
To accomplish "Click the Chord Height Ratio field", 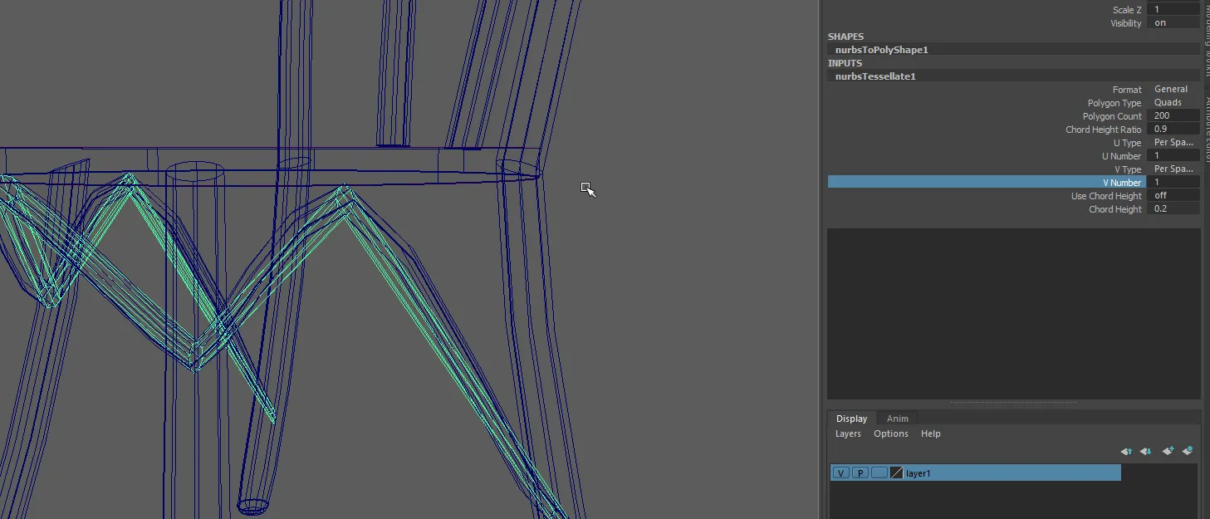I will (x=1172, y=130).
